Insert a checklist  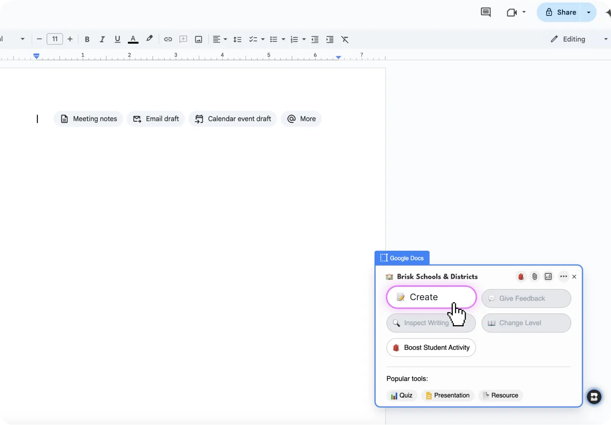pyautogui.click(x=253, y=39)
